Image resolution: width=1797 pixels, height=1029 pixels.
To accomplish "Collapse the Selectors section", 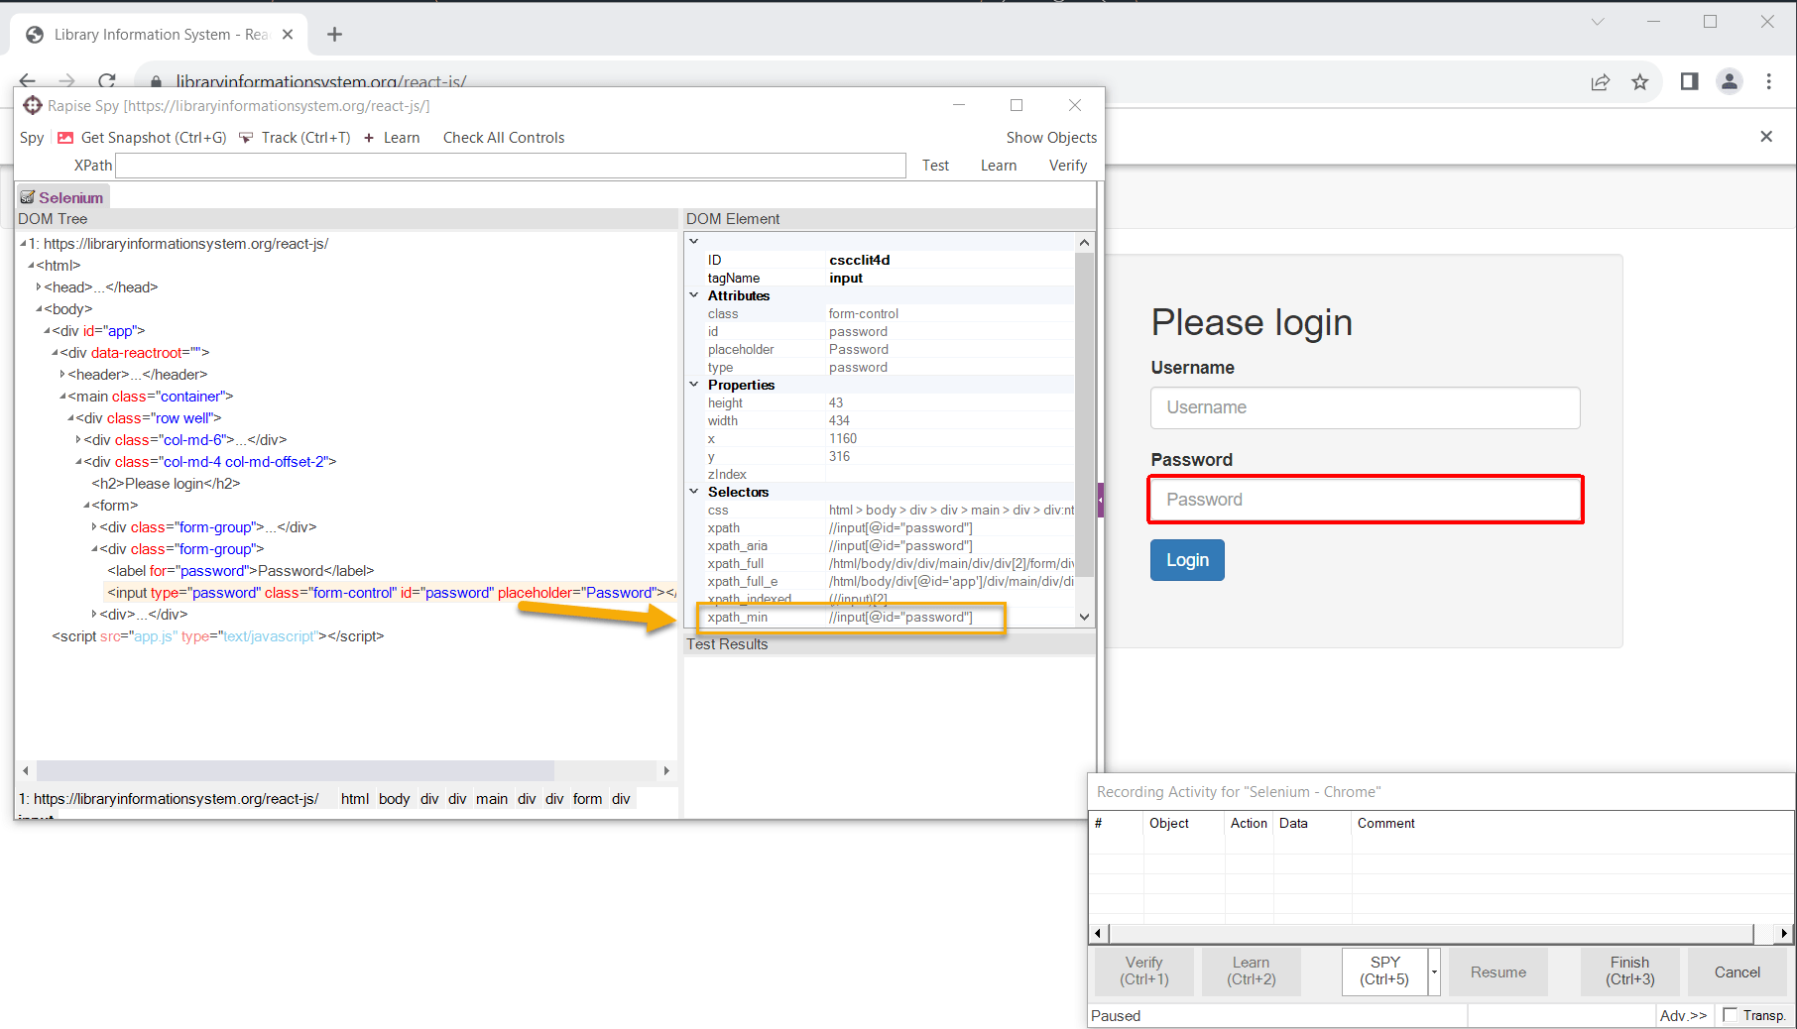I will pyautogui.click(x=693, y=491).
